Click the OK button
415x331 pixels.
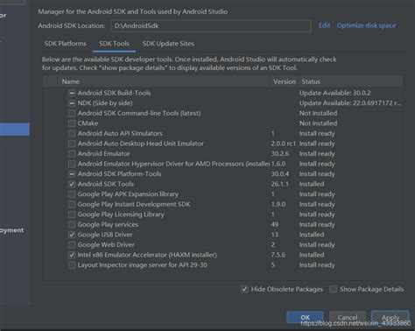tap(305, 317)
